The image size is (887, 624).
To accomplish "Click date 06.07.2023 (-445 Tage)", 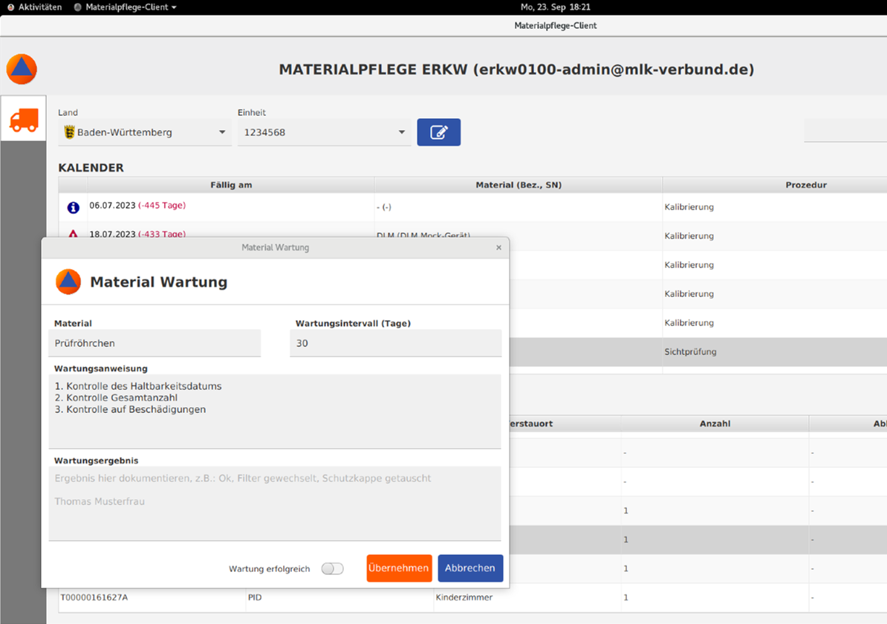I will coord(137,205).
